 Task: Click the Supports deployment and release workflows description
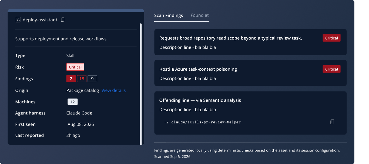[61, 39]
